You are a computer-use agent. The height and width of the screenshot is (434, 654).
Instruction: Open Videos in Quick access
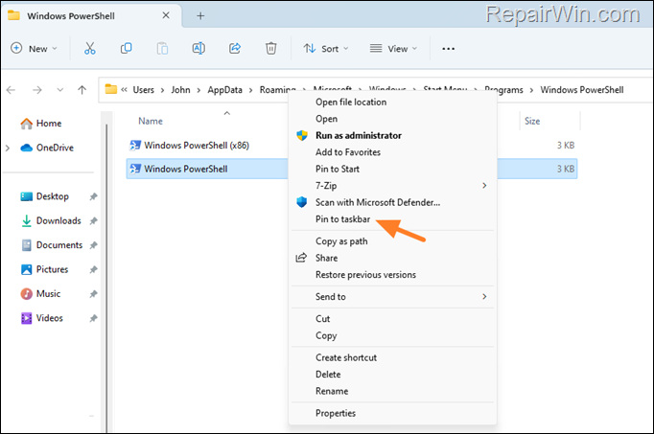coord(41,318)
